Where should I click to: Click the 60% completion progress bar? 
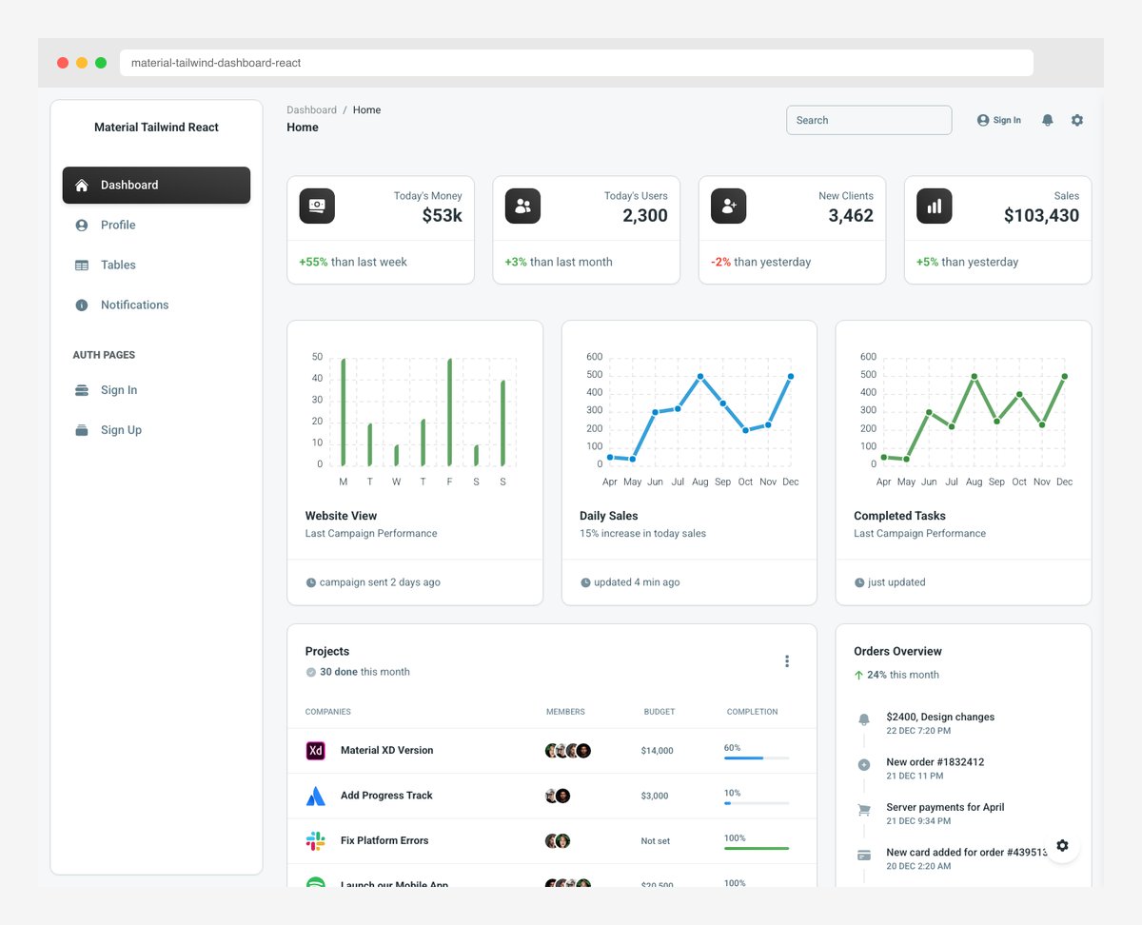(x=757, y=758)
